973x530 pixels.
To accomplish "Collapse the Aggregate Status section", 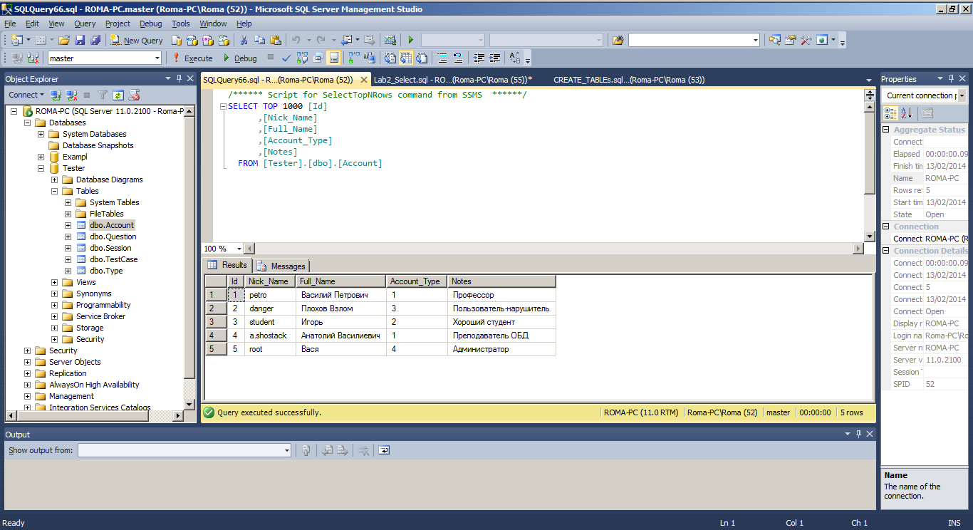I will click(x=886, y=130).
